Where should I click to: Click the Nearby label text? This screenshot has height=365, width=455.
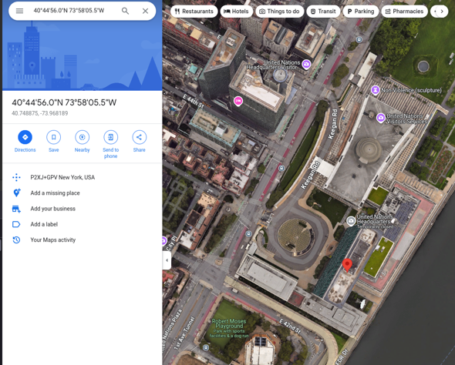click(82, 149)
